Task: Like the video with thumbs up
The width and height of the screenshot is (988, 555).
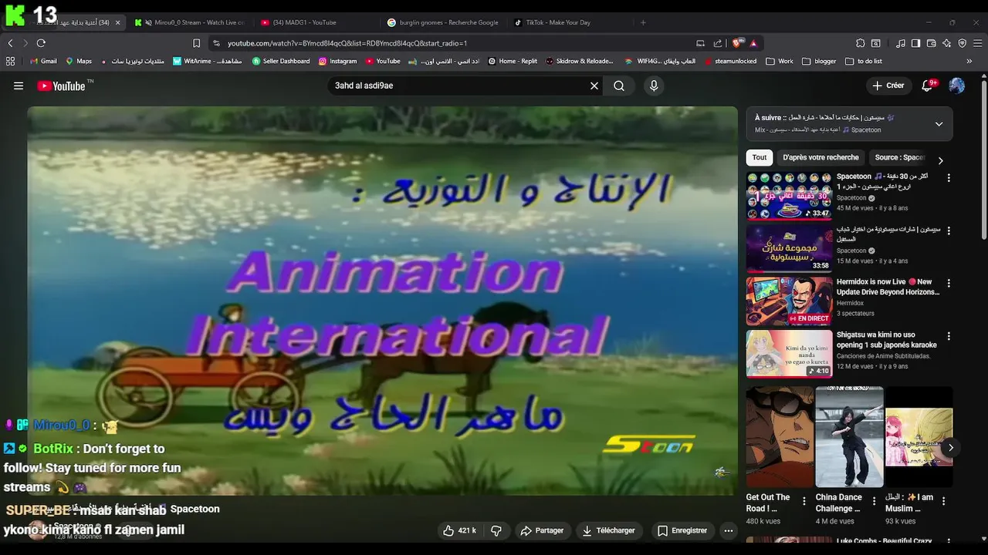Action: click(459, 530)
